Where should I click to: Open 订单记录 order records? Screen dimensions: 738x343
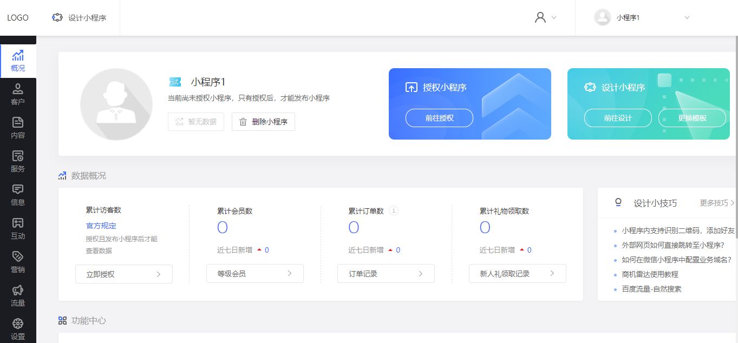(x=386, y=274)
